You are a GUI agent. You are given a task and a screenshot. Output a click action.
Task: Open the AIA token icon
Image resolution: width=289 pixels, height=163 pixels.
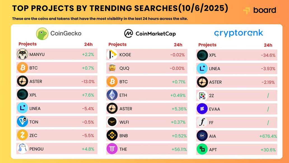(202, 136)
